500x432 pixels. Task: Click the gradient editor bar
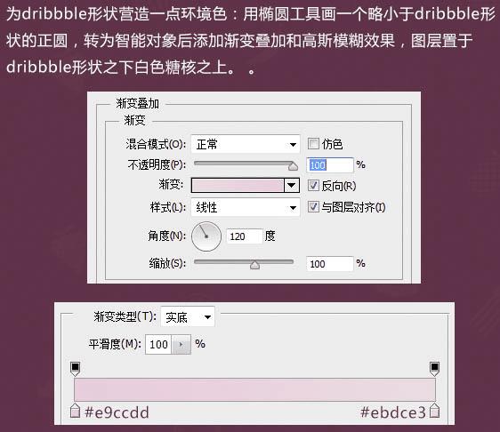(254, 389)
